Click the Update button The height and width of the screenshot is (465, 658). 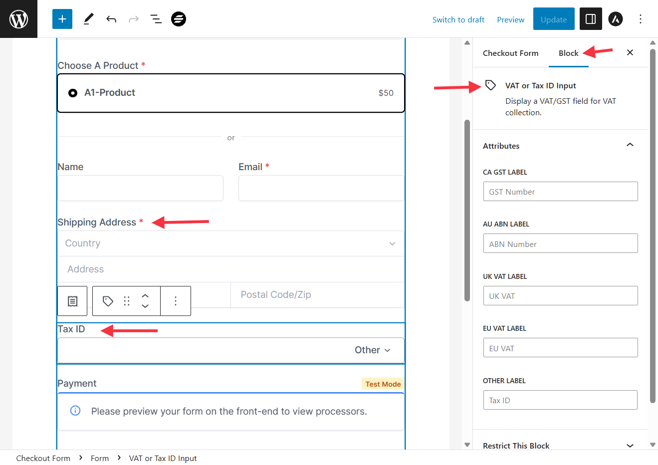point(554,19)
